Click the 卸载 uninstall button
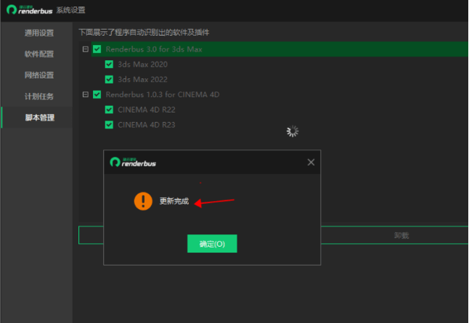The width and height of the screenshot is (469, 323). (x=401, y=235)
